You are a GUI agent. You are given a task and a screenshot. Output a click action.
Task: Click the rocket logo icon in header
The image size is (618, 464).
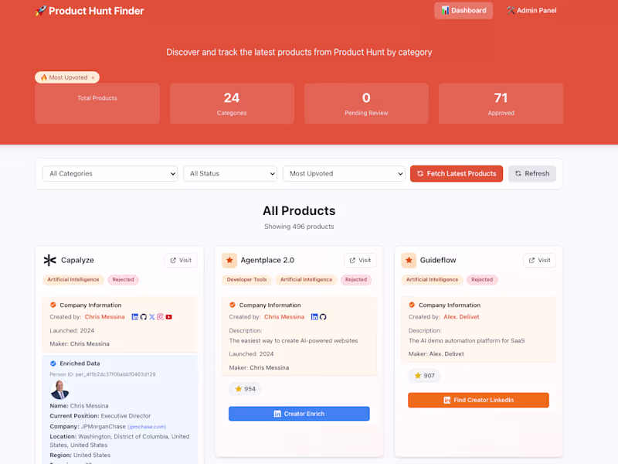tap(40, 11)
